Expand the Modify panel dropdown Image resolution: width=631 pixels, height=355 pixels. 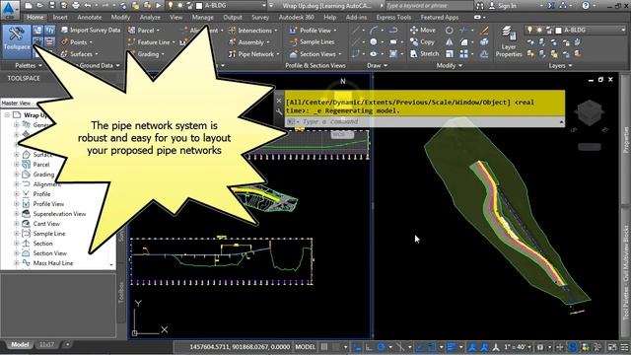450,65
